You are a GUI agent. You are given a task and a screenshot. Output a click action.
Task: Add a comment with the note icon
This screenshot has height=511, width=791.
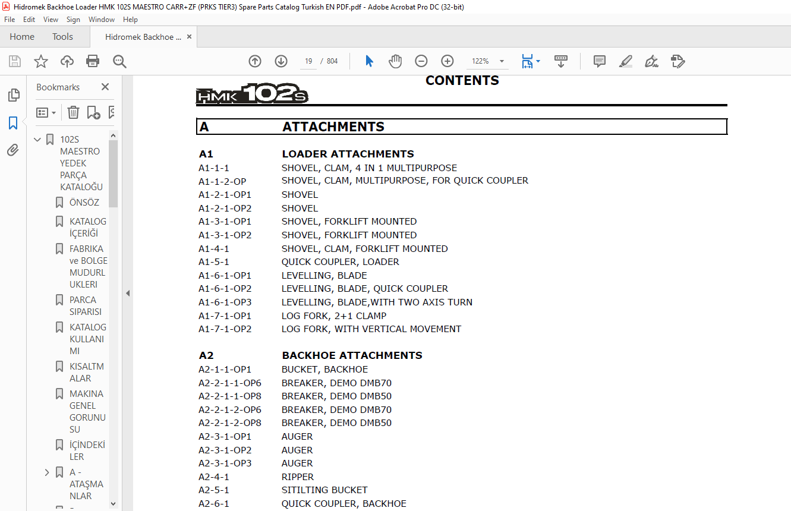click(600, 61)
